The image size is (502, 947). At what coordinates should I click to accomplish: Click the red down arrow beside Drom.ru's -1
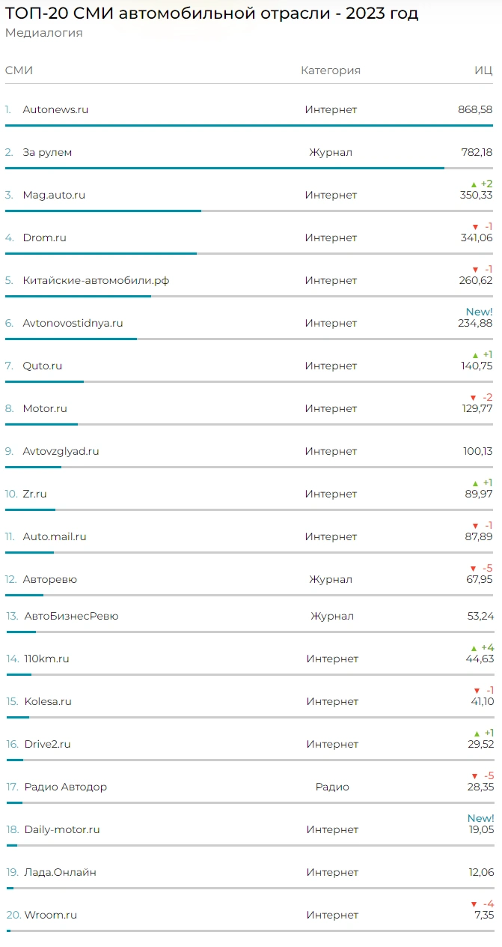pyautogui.click(x=475, y=227)
